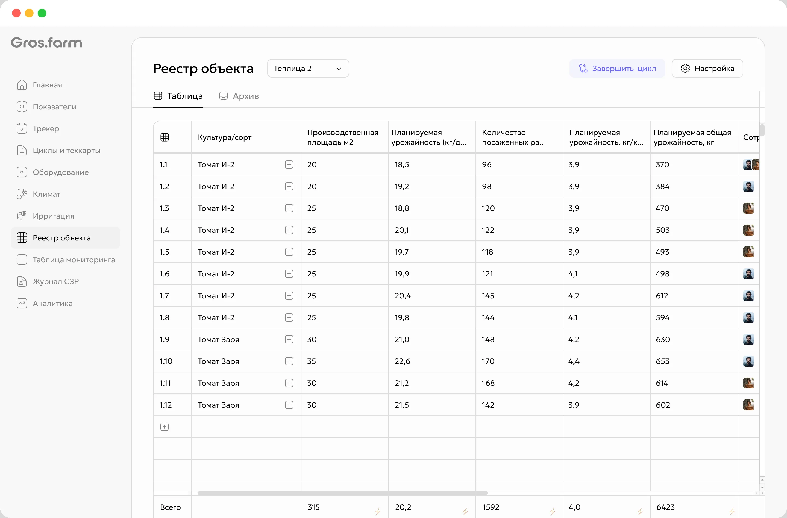
Task: Click the horizontal table scrollbar
Action: [x=342, y=493]
